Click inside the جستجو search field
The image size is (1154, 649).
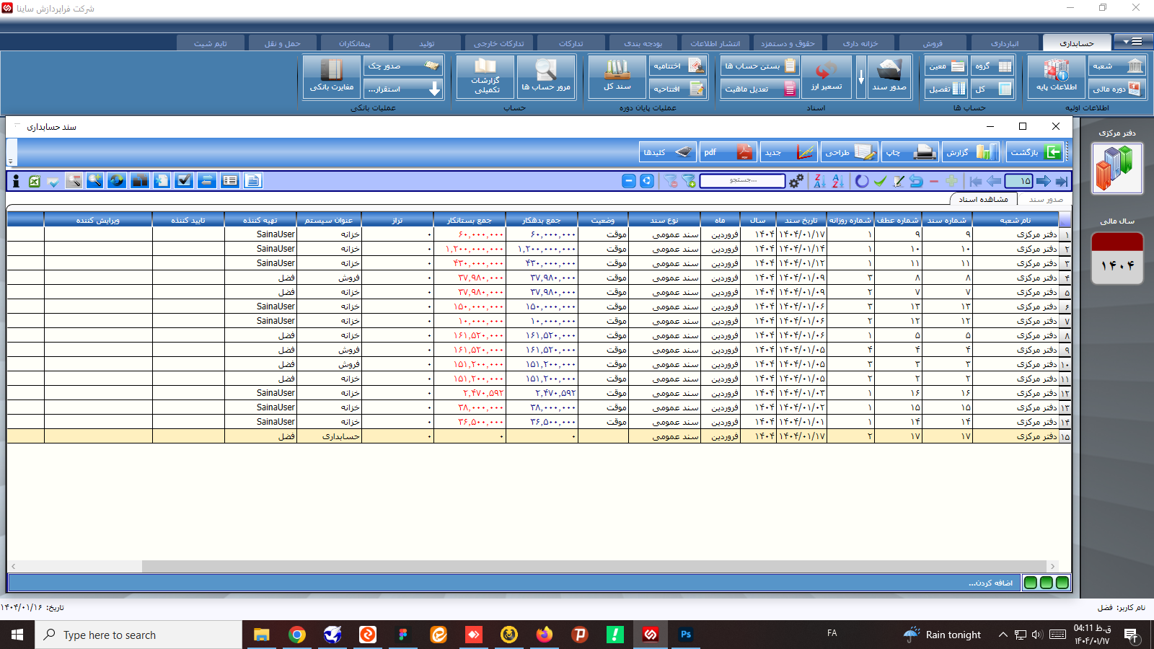coord(744,181)
